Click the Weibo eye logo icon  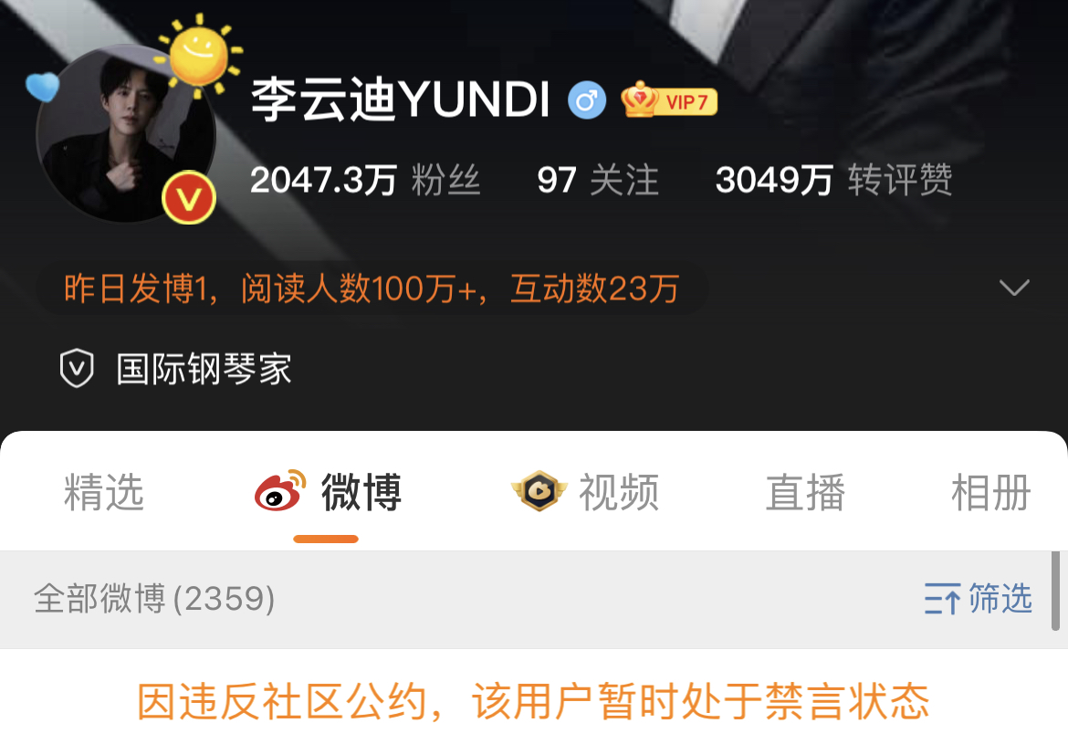[x=280, y=491]
